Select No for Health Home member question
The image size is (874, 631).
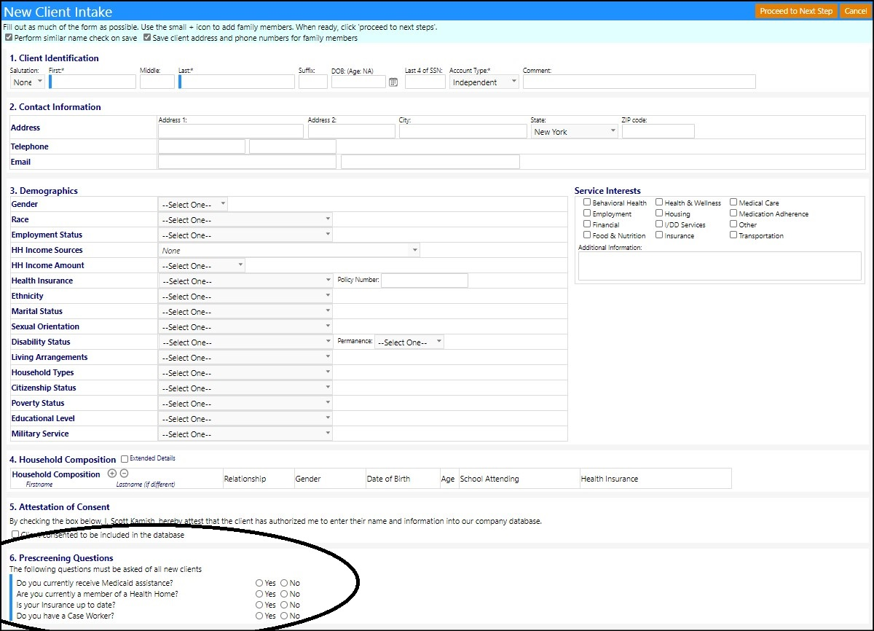(x=284, y=594)
